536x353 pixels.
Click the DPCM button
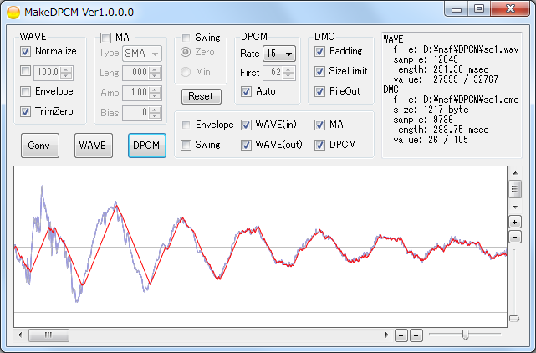click(147, 146)
